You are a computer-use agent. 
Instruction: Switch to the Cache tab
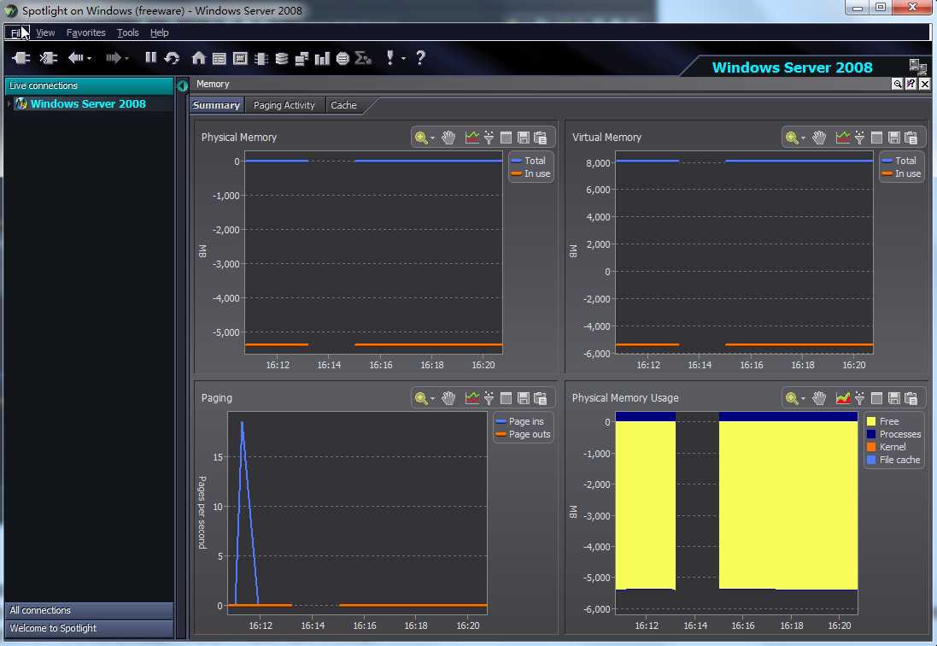(343, 105)
